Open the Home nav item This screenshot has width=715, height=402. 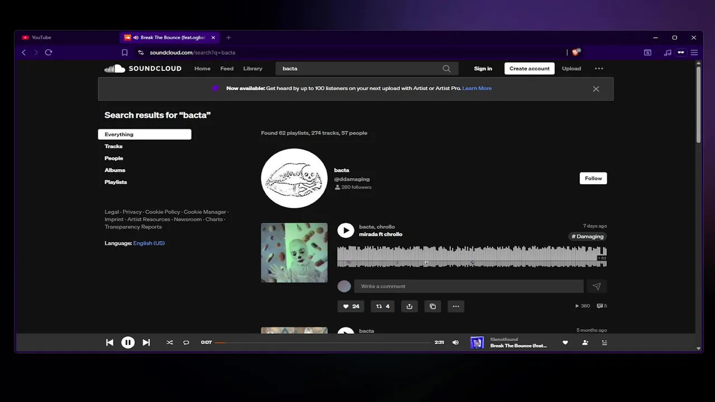[202, 69]
